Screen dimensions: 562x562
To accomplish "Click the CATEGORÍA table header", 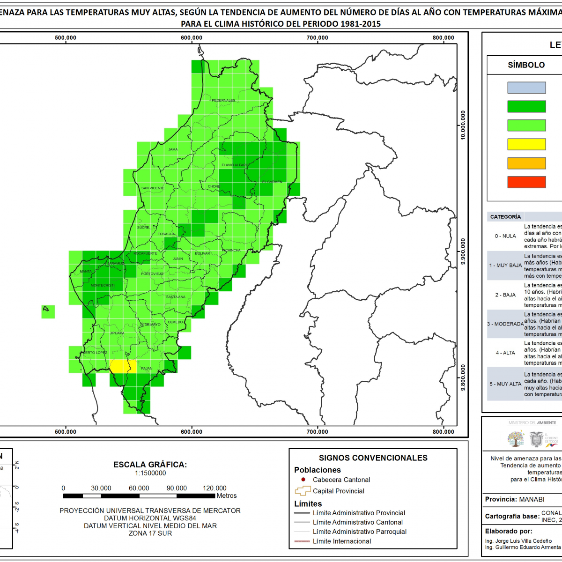I will tap(505, 217).
